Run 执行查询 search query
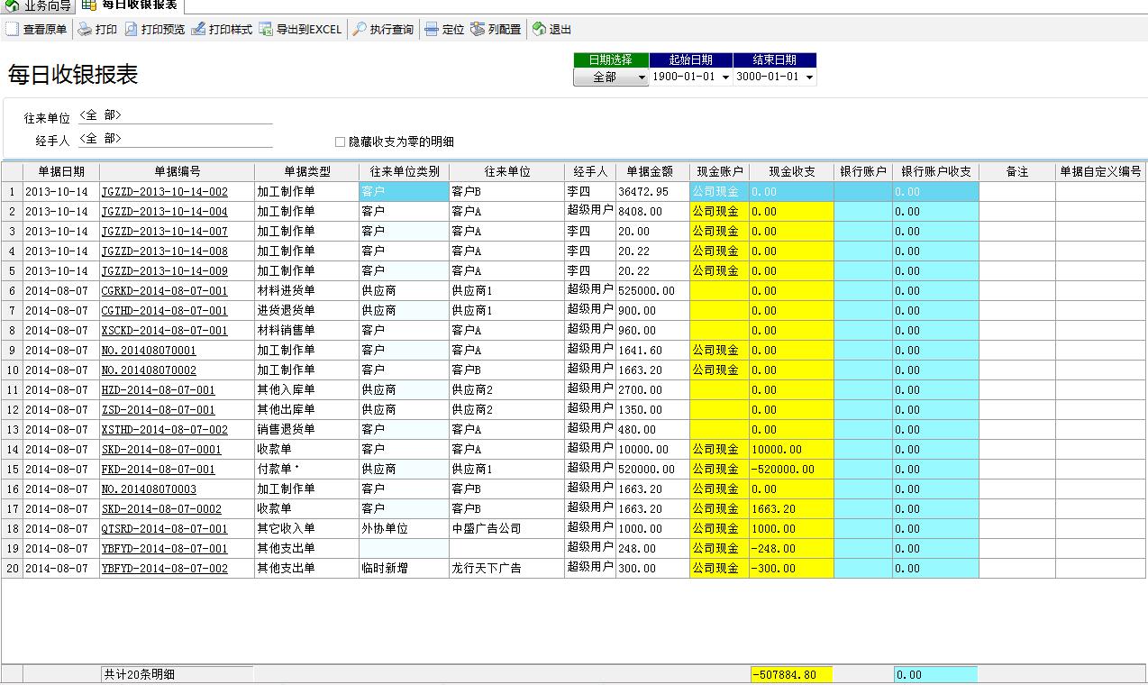 point(360,30)
